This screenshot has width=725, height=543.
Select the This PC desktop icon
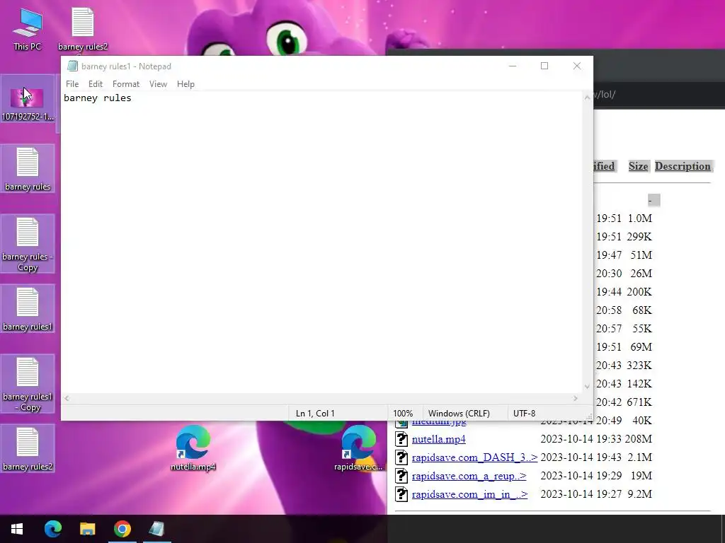coord(28,28)
